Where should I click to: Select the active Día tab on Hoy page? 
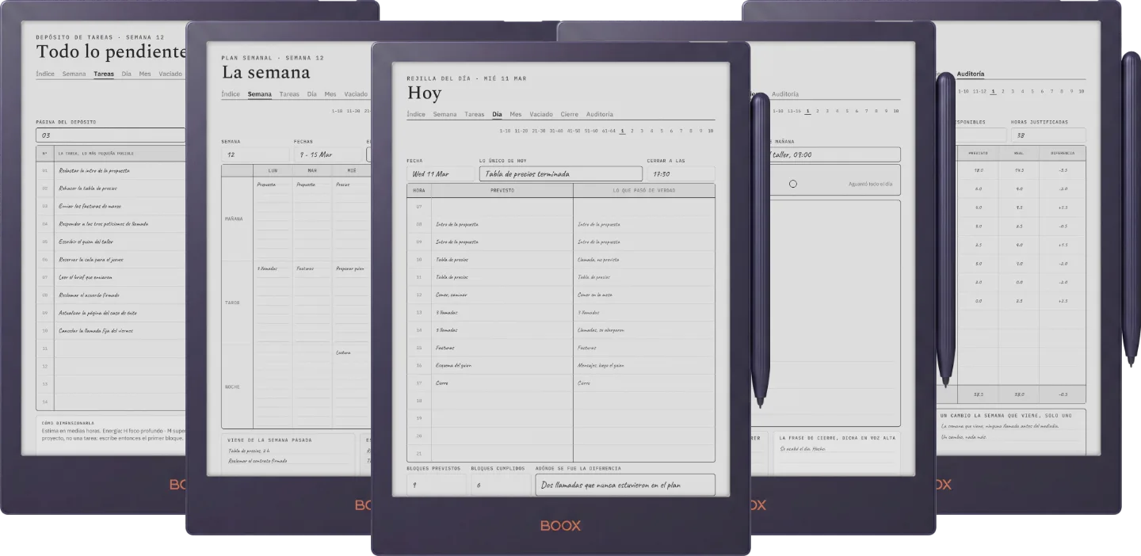[497, 114]
